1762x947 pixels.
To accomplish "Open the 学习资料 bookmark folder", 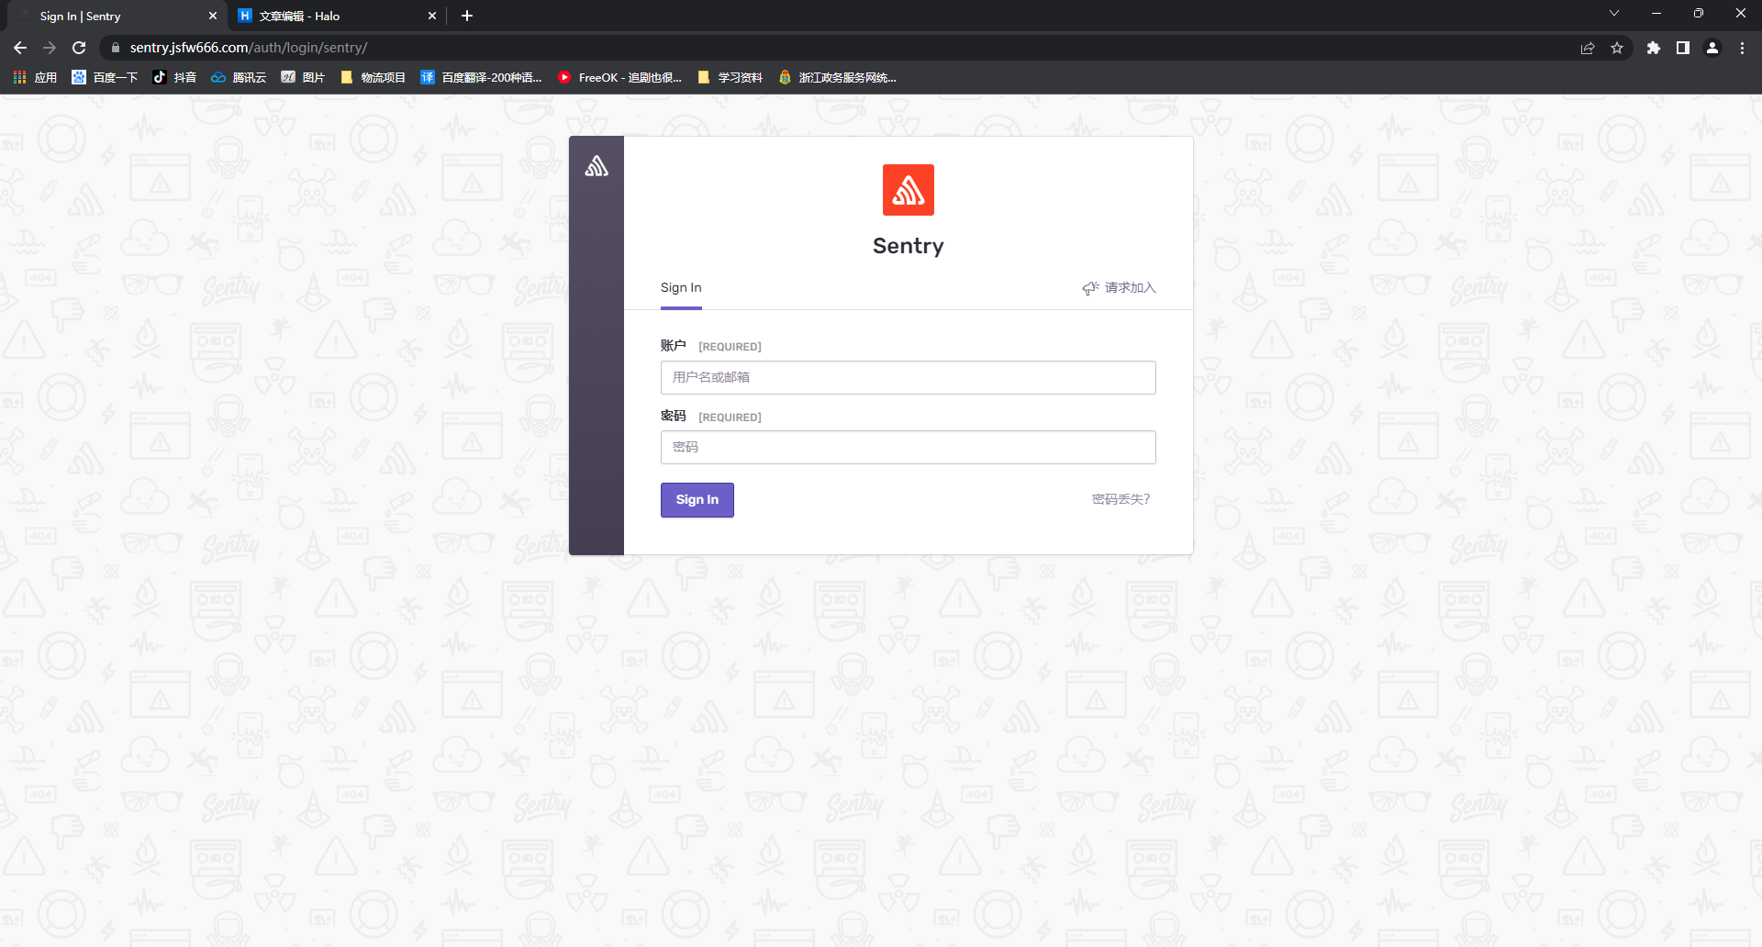I will coord(730,78).
